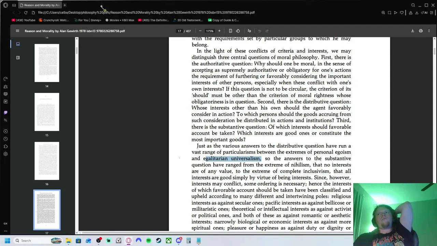Show document outline panel
This screenshot has height=246, width=437.
18,58
